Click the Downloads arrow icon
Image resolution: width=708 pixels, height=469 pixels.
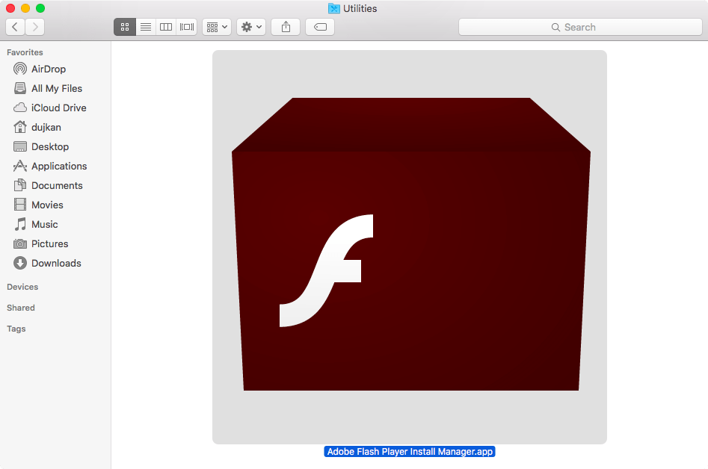[20, 263]
